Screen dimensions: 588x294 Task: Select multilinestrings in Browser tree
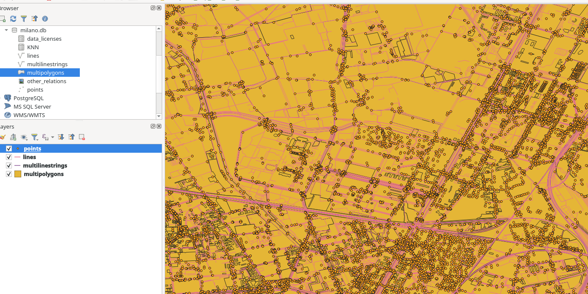click(x=47, y=64)
